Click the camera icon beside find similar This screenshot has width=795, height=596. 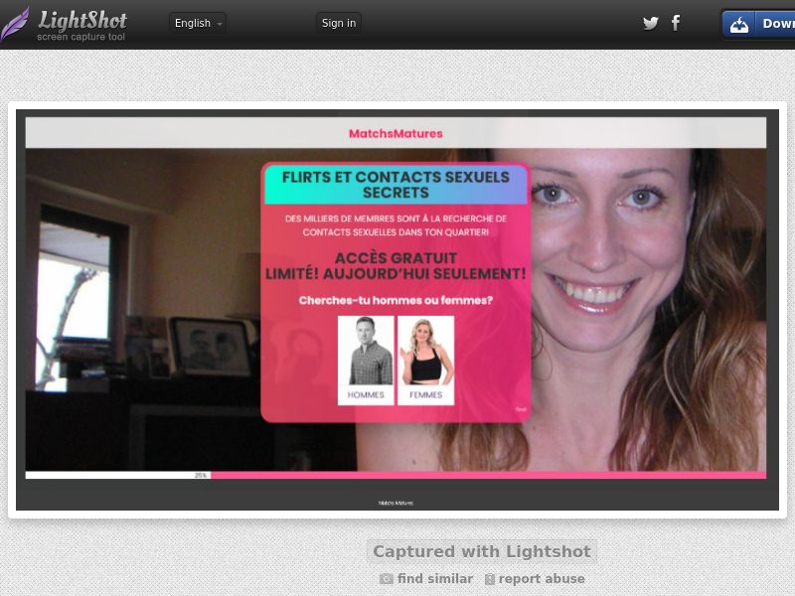[x=387, y=579]
